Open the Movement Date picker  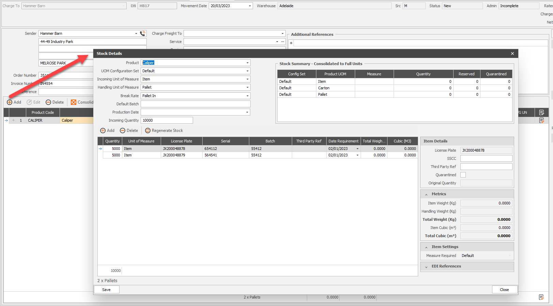coord(250,6)
